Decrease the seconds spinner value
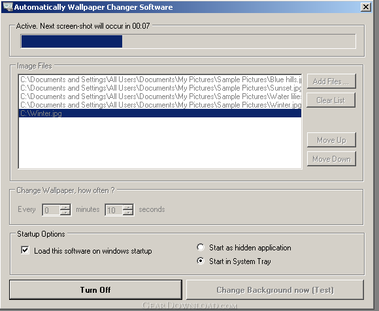 point(128,213)
